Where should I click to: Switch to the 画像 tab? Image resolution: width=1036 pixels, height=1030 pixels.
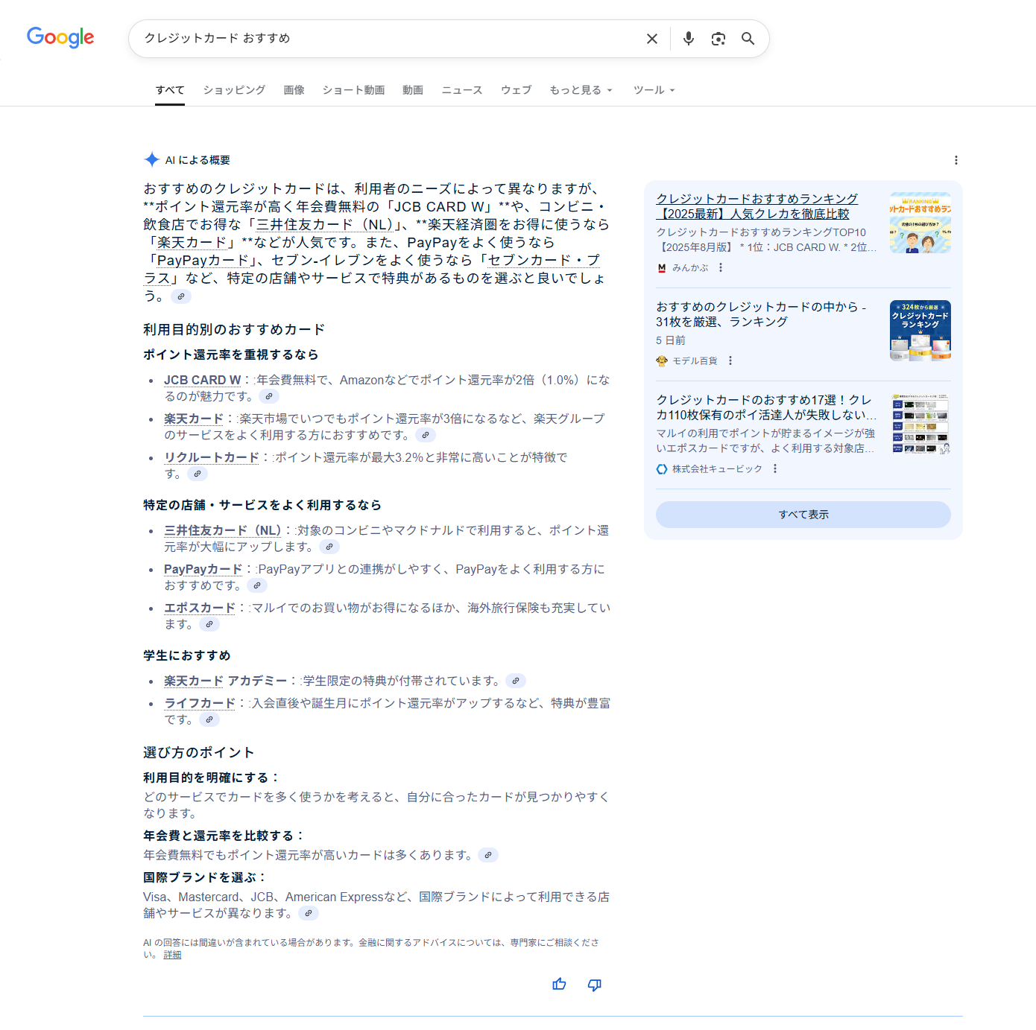click(x=294, y=90)
